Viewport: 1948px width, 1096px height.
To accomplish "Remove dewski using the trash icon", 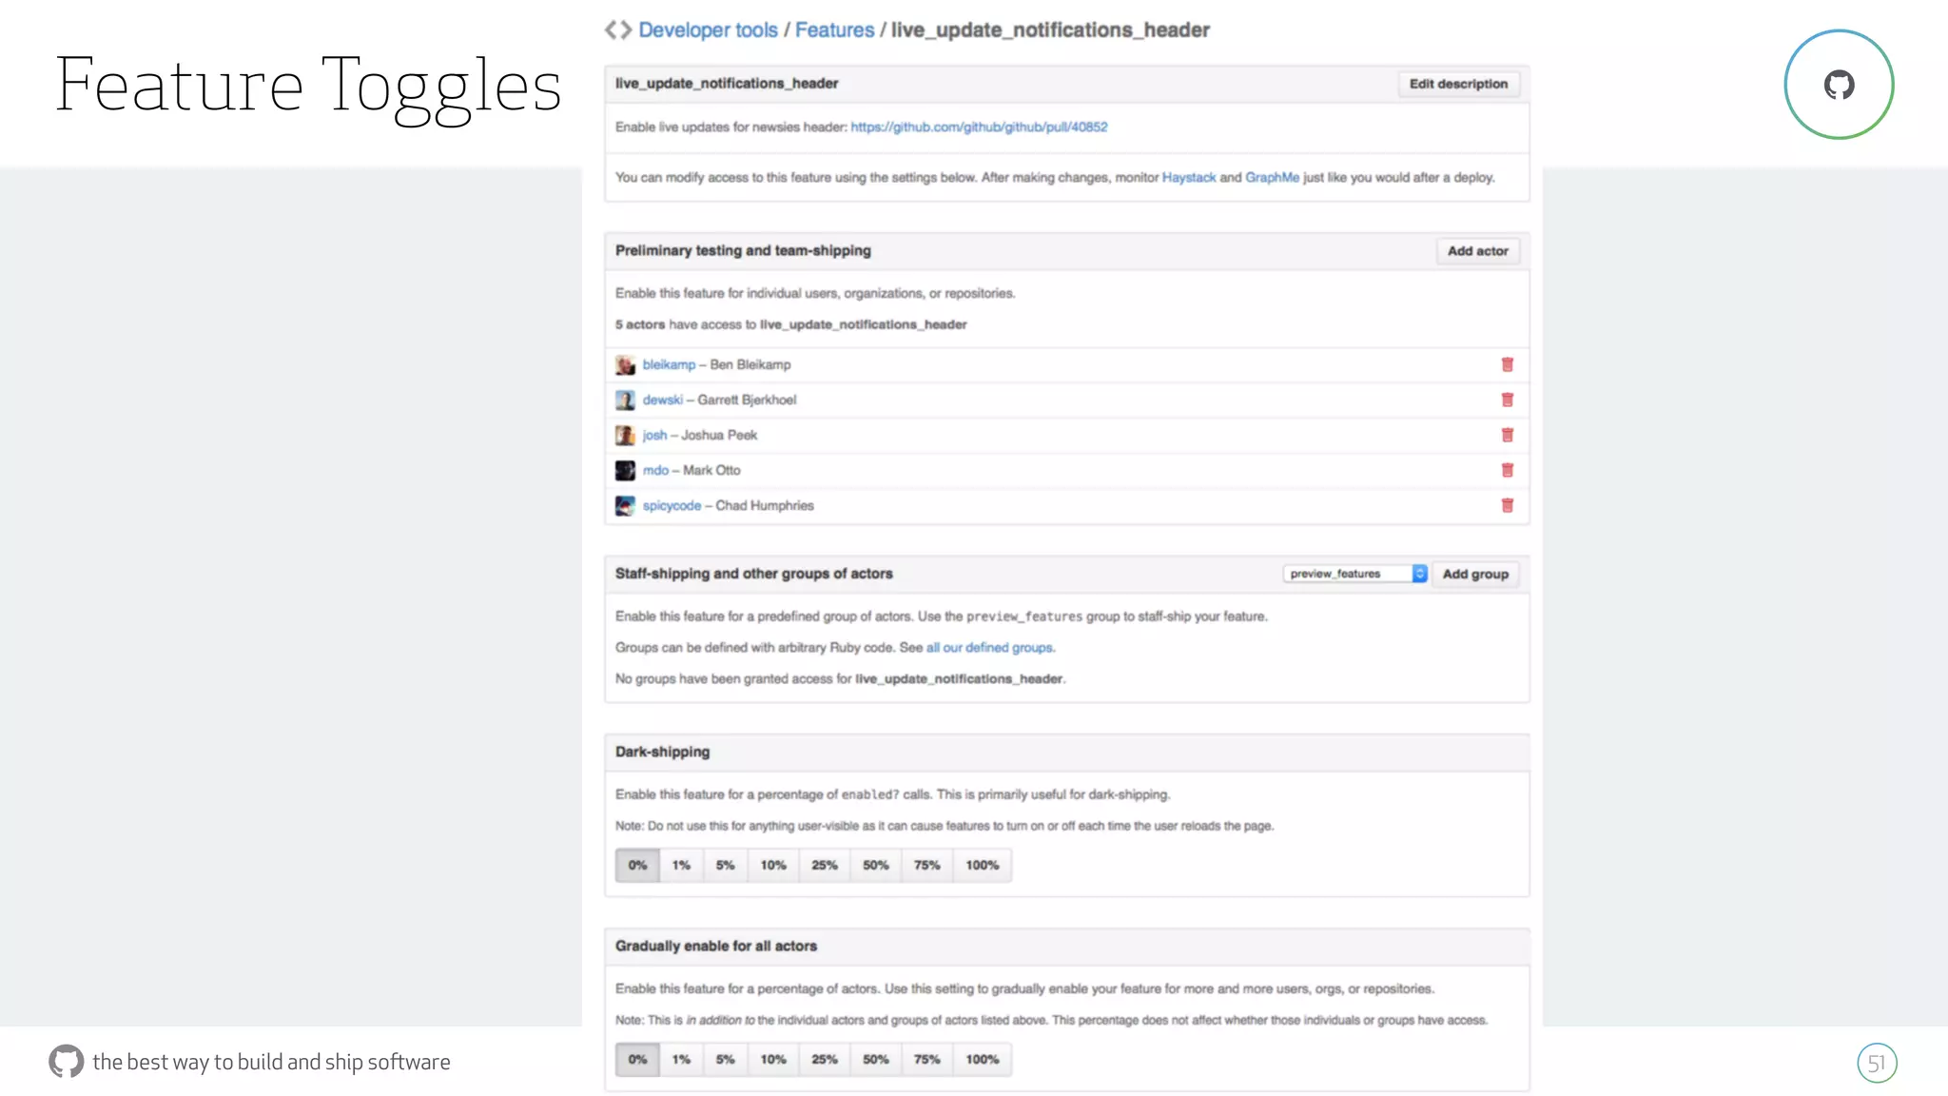I will tap(1507, 400).
